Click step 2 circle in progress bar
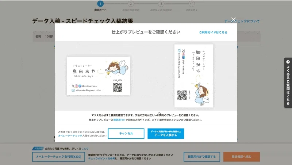Viewport: 292px width, 165px height. coord(131,4)
